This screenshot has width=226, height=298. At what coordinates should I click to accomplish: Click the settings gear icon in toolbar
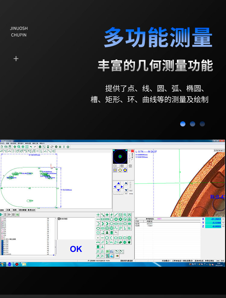(56, 147)
